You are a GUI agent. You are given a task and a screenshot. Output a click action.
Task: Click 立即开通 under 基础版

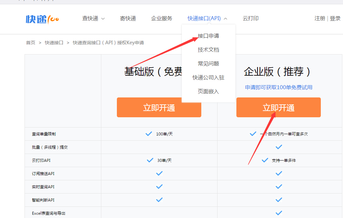coord(159,107)
